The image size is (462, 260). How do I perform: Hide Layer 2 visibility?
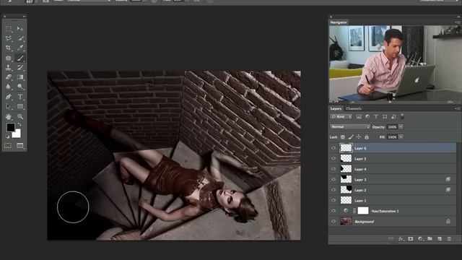tap(334, 190)
